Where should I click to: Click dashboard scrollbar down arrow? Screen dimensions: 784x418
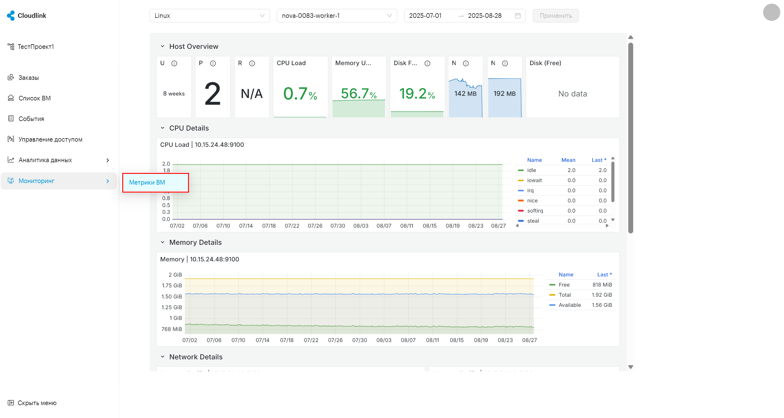click(x=631, y=367)
